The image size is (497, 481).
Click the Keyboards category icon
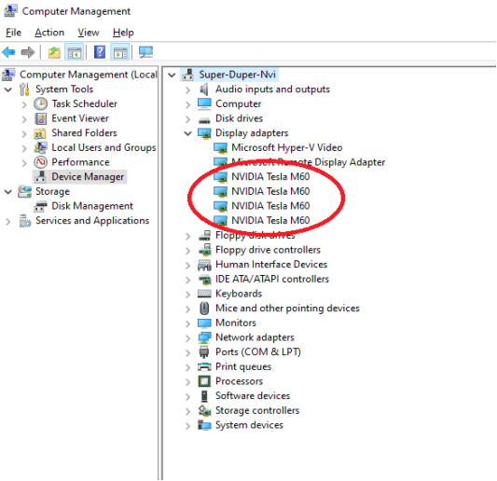[x=204, y=294]
